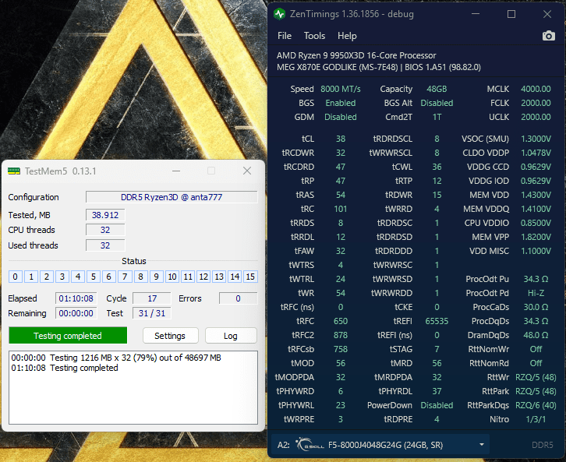Maximize the ZenTimings window
Image resolution: width=566 pixels, height=462 pixels.
tap(511, 14)
